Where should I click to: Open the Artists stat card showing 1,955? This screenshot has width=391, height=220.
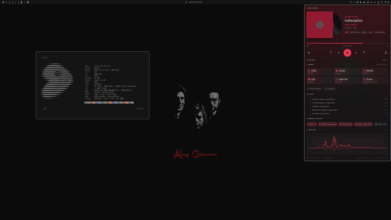click(320, 71)
